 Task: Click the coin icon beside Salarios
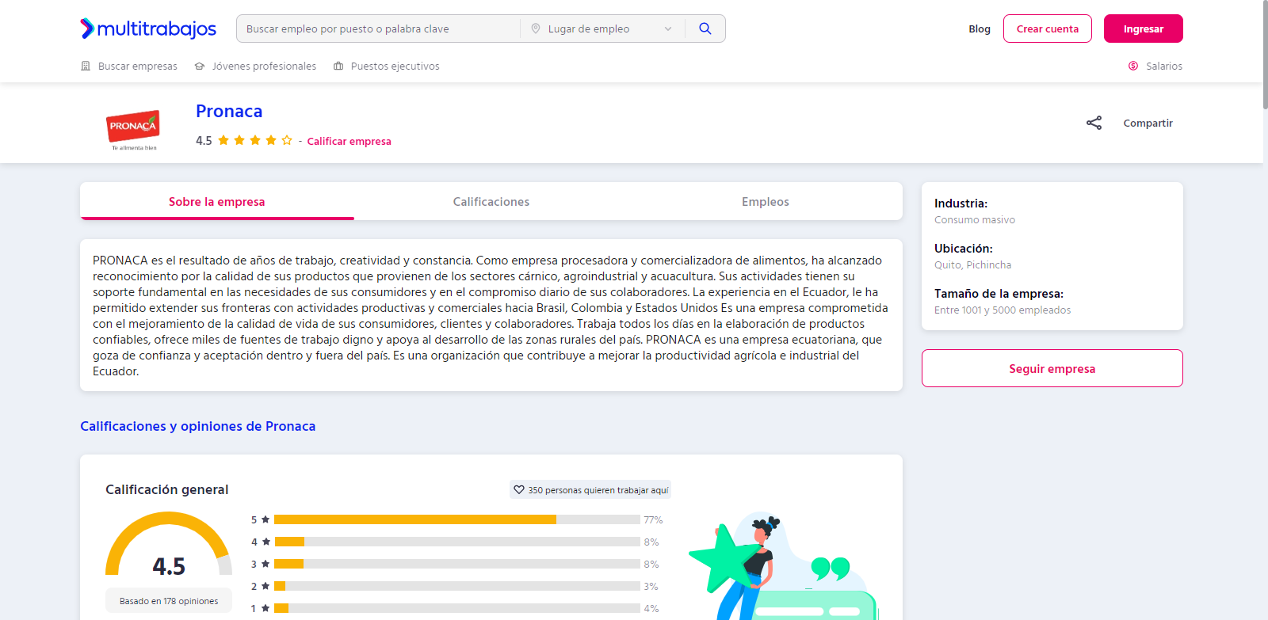[x=1133, y=66]
